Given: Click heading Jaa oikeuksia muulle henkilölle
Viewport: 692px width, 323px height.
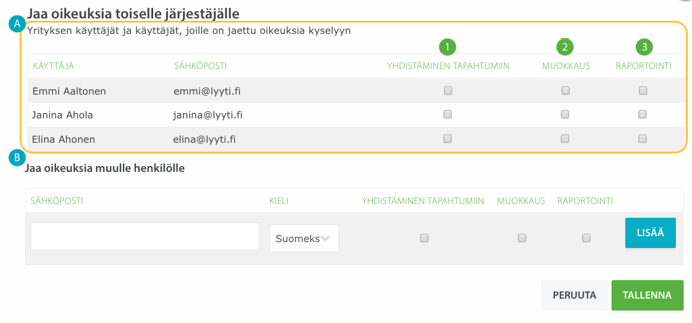Looking at the screenshot, I should click(105, 168).
